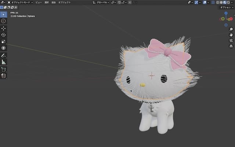This screenshot has width=235, height=147.
Task: Activate the Rotate tool
Action: click(x=4, y=35)
